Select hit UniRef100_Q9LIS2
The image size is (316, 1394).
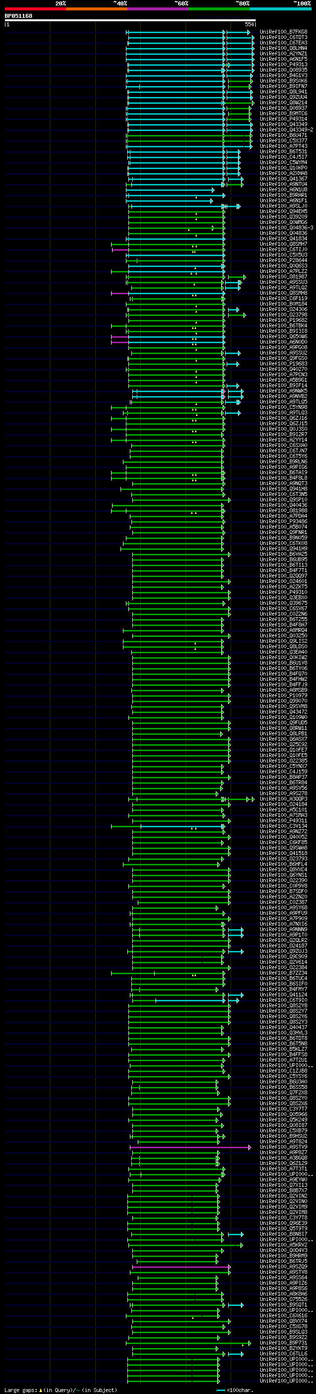[x=283, y=641]
